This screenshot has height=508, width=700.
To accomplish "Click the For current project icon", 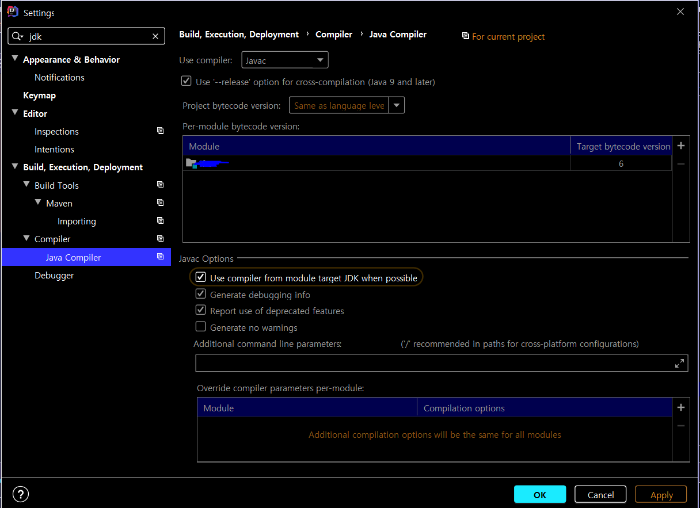I will 466,36.
